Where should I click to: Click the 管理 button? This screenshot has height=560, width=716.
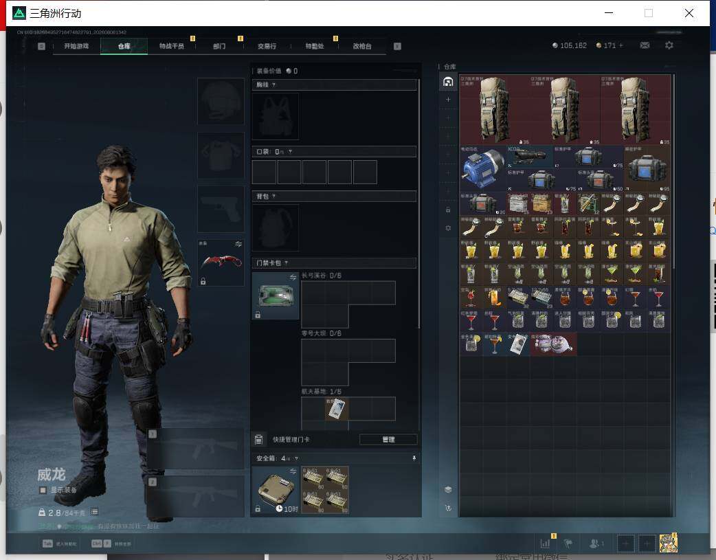click(389, 440)
